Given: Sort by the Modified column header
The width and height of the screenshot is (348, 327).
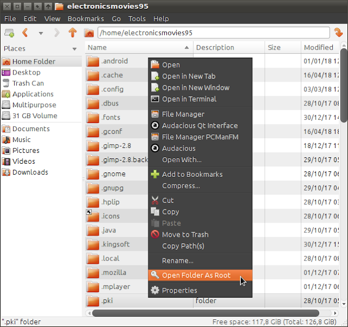Looking at the screenshot, I should point(320,47).
